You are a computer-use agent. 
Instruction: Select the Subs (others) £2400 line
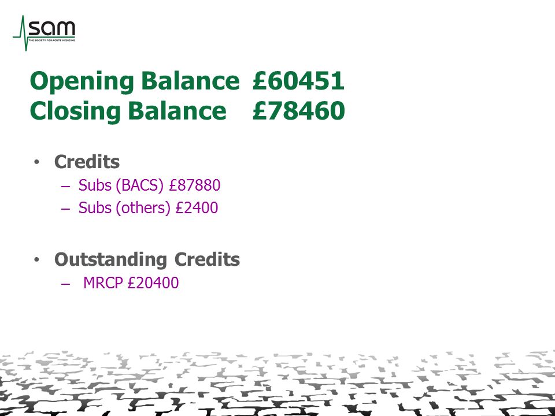tap(148, 207)
